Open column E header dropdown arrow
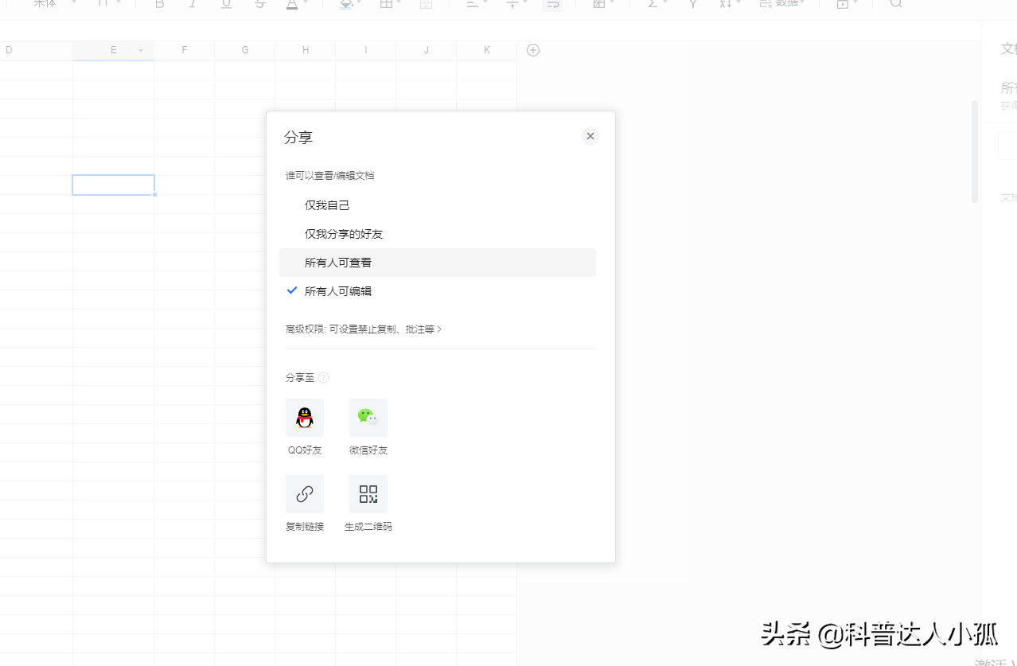Screen dimensions: 1017x666 (141, 51)
